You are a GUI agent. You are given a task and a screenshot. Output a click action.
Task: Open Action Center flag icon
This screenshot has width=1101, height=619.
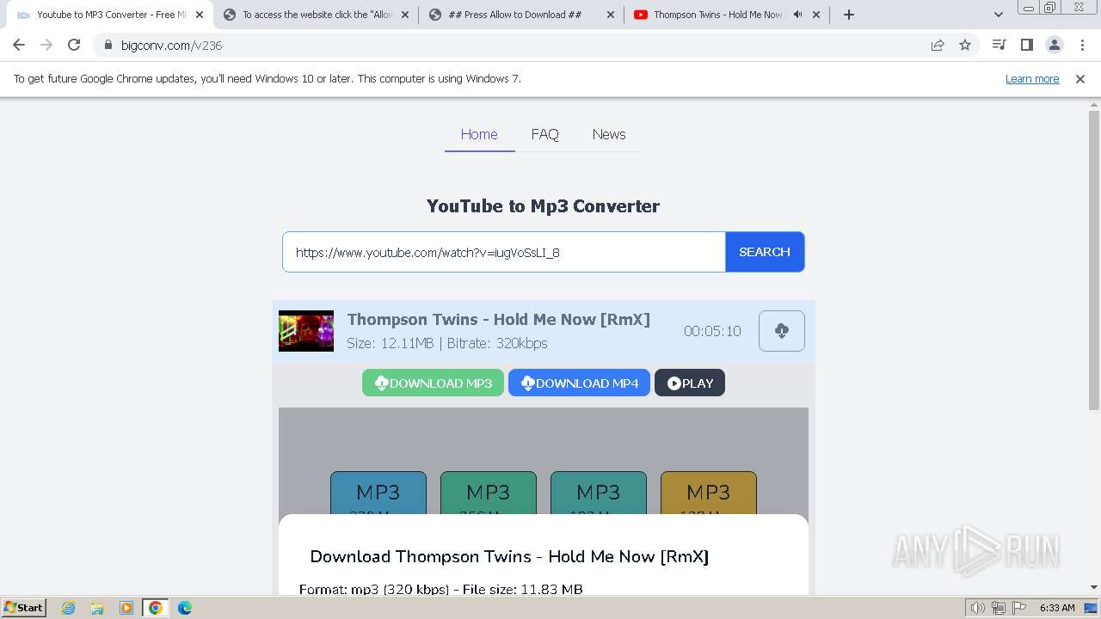(1019, 608)
